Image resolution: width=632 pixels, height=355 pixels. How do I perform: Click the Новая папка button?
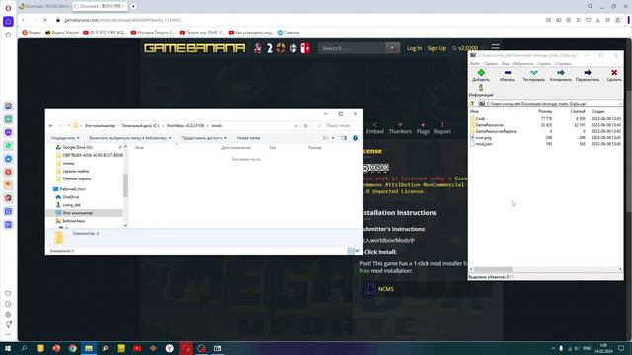point(248,138)
